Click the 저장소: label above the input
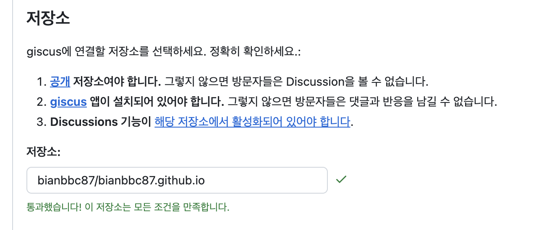 44,152
